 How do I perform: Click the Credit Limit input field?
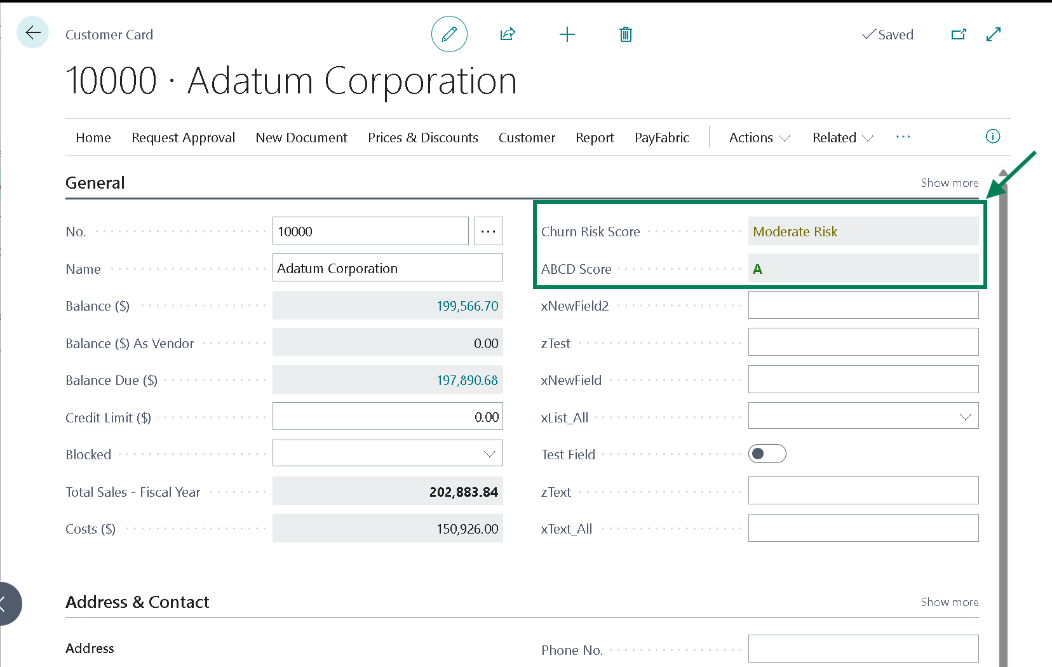(388, 417)
